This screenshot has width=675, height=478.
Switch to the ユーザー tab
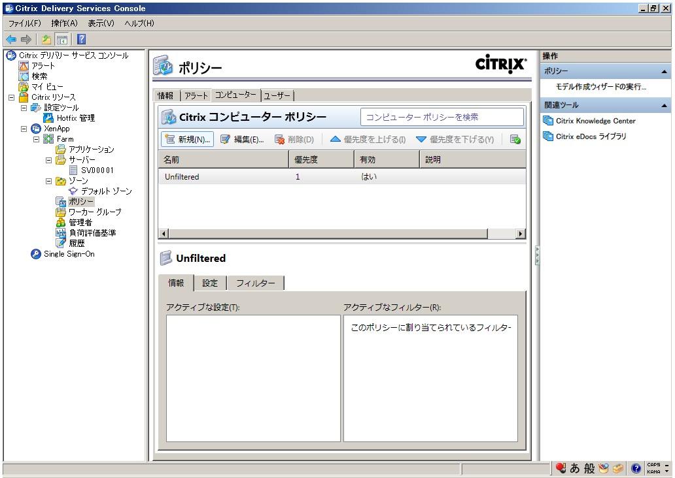tap(277, 96)
